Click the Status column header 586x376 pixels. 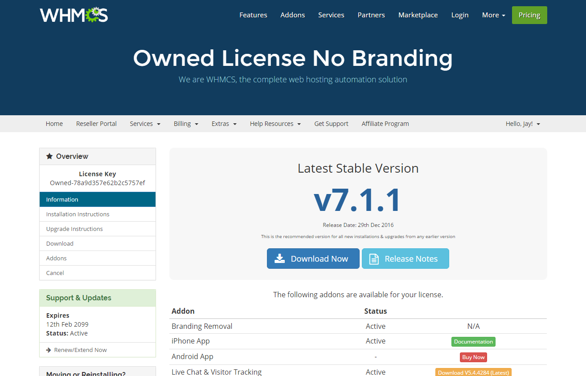click(x=376, y=311)
